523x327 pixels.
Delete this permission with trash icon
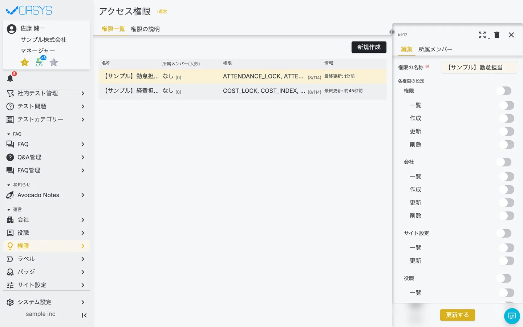tap(497, 35)
